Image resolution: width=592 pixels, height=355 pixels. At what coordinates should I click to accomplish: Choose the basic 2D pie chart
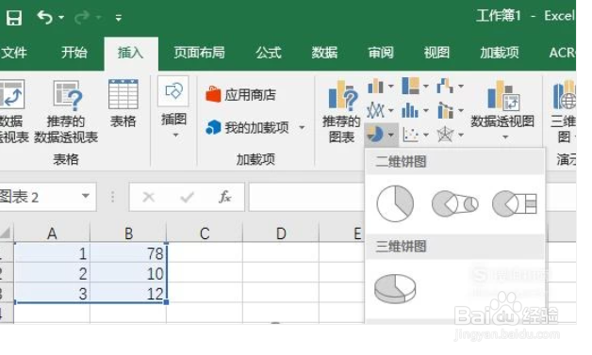[395, 203]
